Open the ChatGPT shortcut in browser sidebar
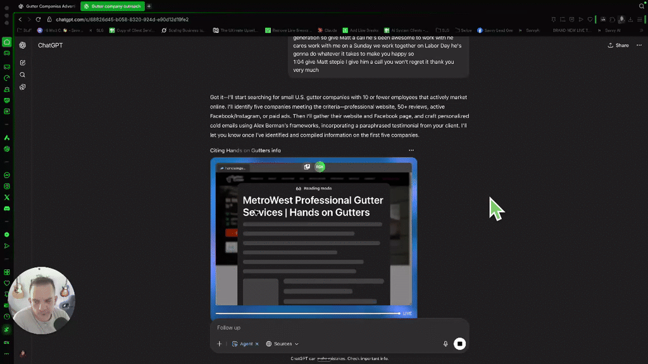This screenshot has width=648, height=364. click(6, 149)
